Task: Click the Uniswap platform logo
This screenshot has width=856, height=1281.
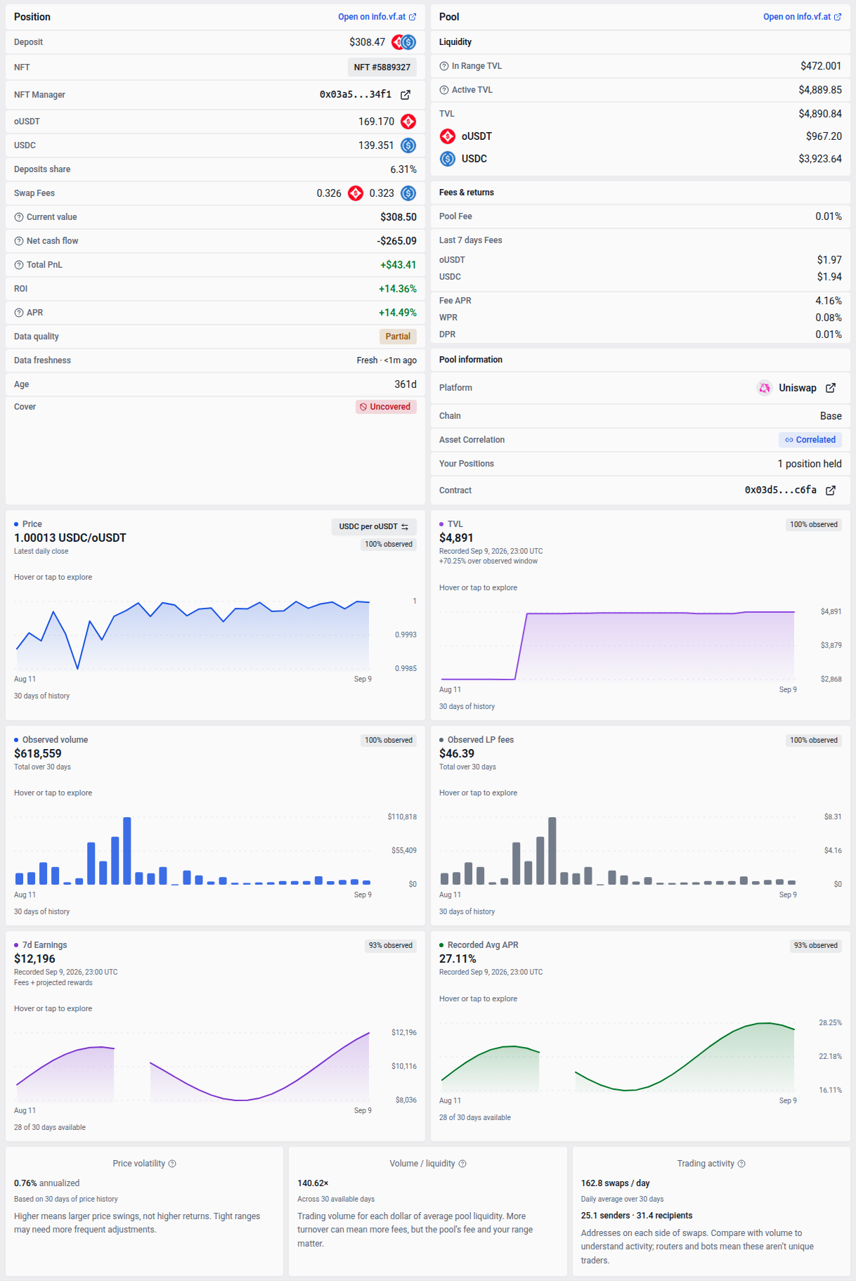Action: [x=764, y=388]
